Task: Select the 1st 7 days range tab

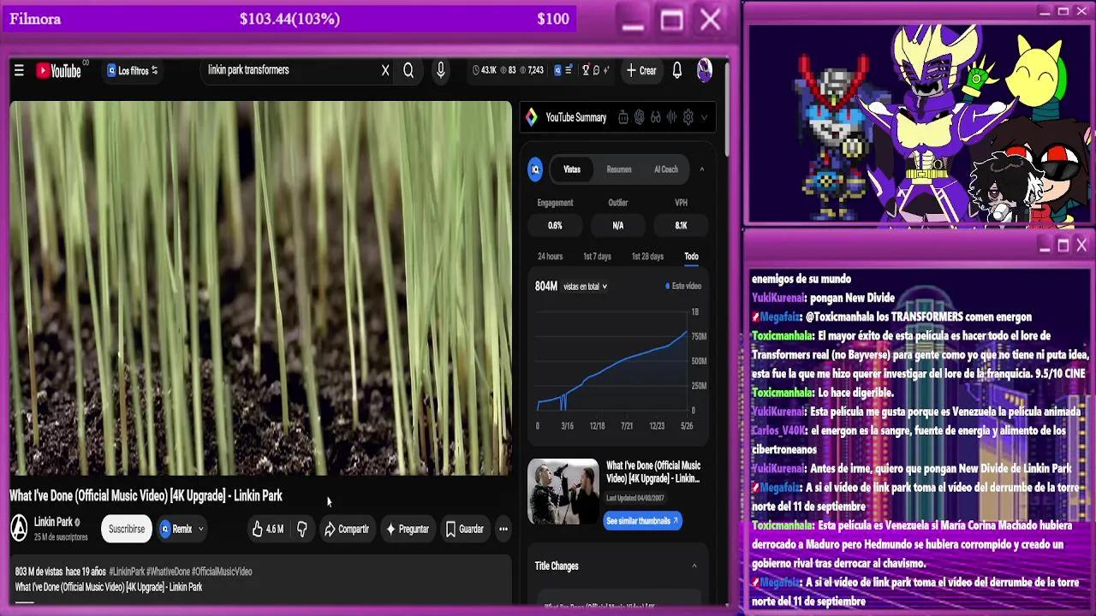Action: pyautogui.click(x=597, y=257)
